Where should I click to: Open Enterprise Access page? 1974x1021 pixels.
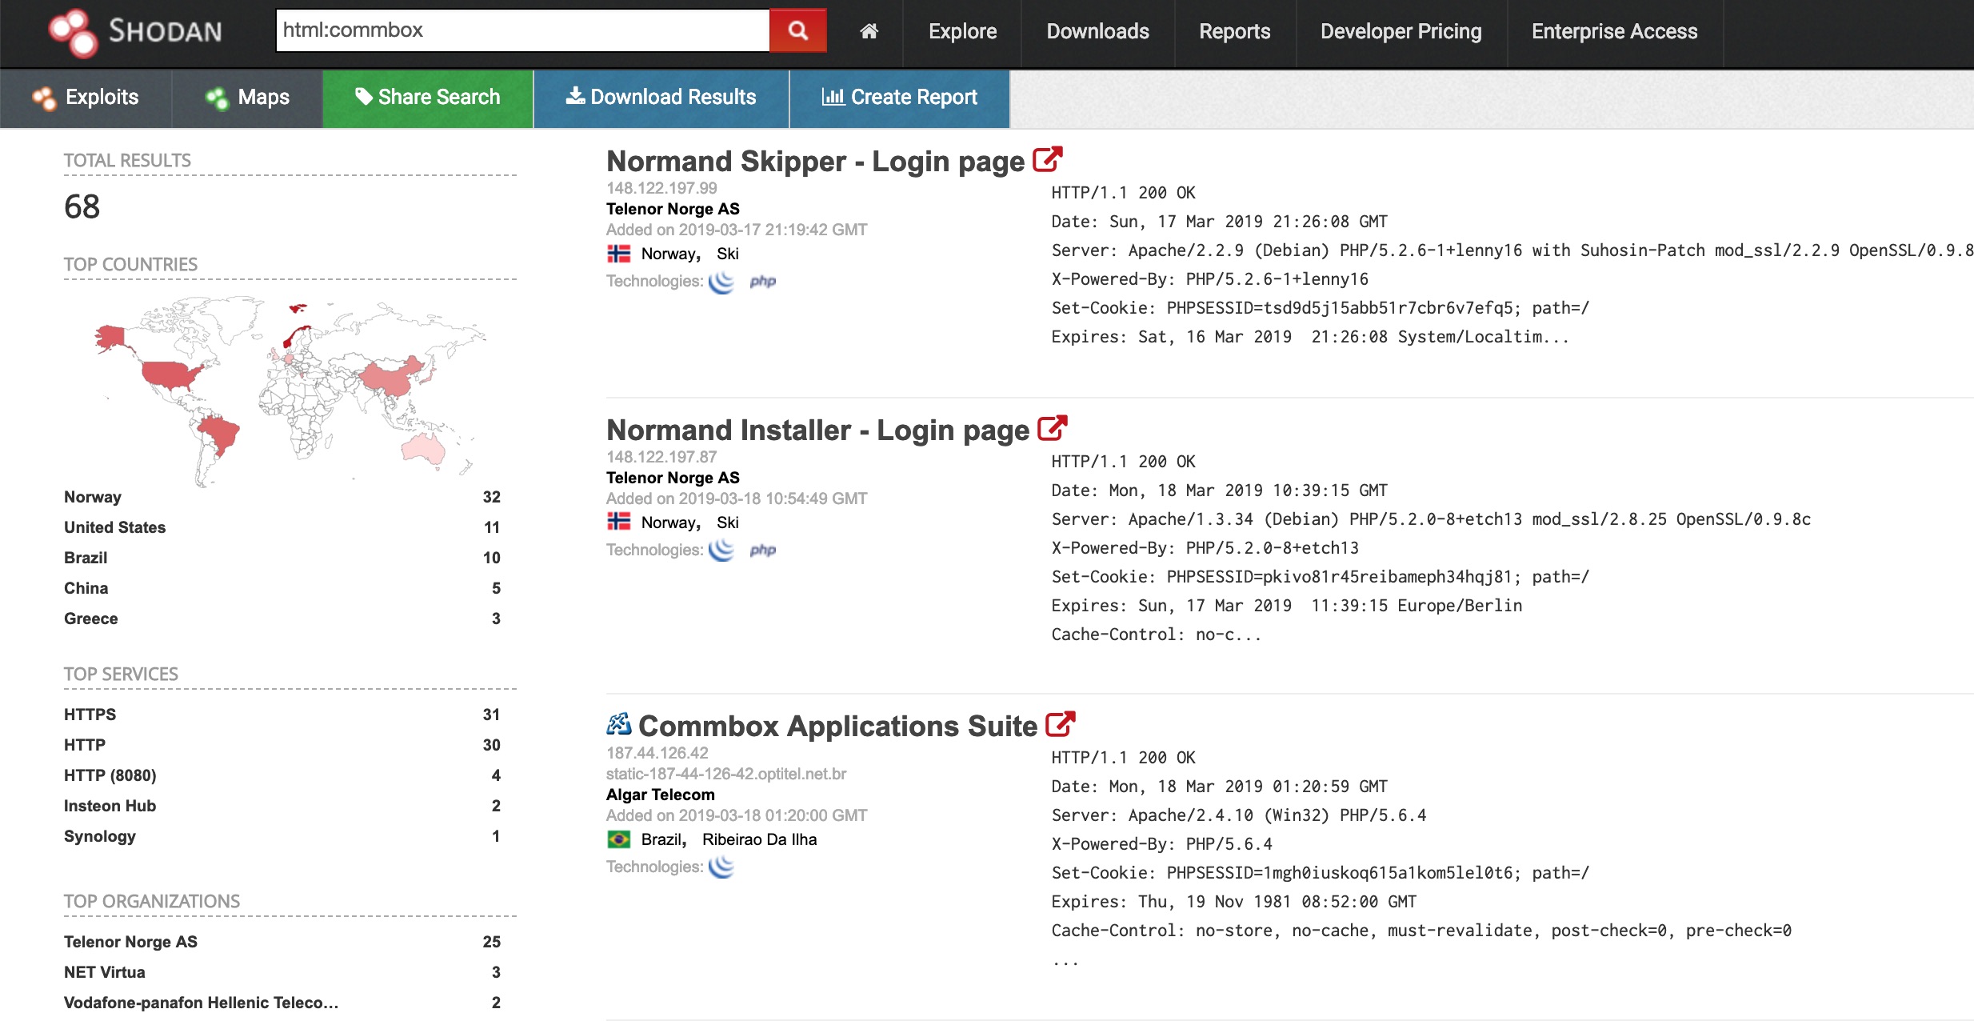click(1614, 31)
